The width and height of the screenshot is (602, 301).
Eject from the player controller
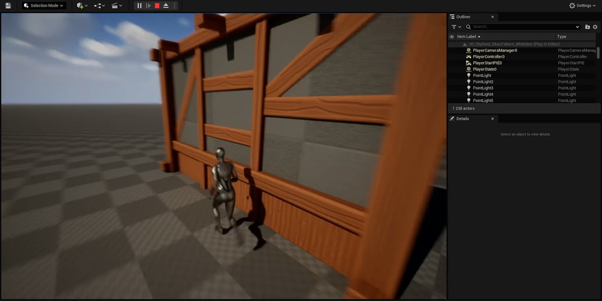[x=166, y=6]
